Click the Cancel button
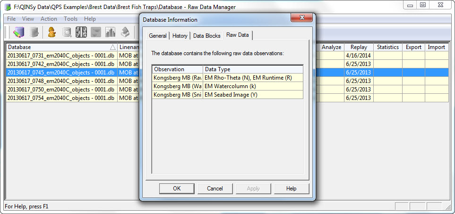The image size is (455, 214). tap(215, 189)
